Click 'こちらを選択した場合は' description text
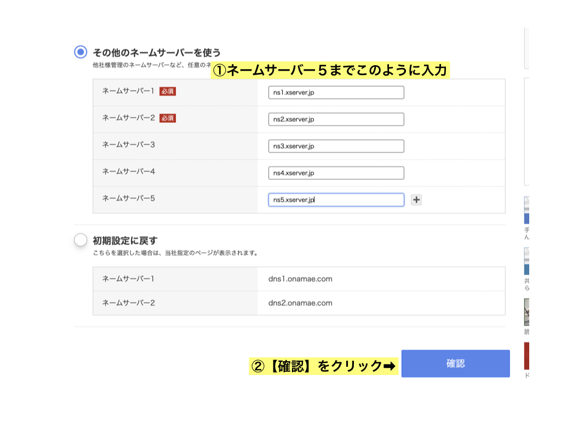 [175, 253]
